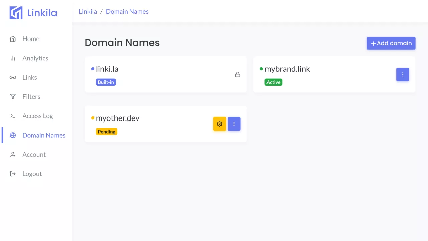Screen dimensions: 428x241
Task: Open the gear settings for myother.dev
Action: 220,124
